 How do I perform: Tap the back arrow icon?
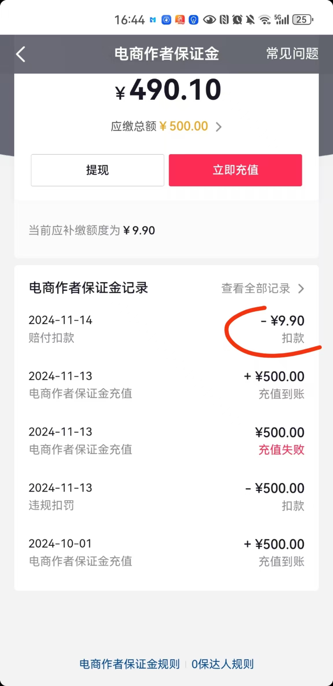(x=21, y=54)
